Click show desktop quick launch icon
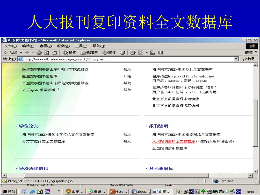The image size is (260, 195). tap(40, 191)
